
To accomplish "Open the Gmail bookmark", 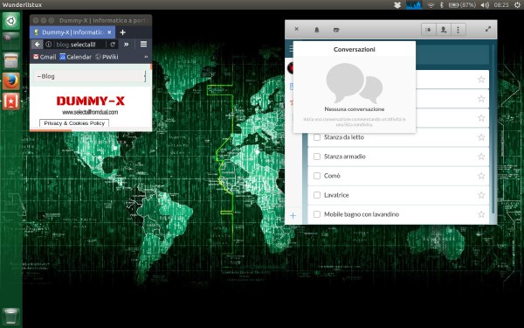I will pos(45,57).
